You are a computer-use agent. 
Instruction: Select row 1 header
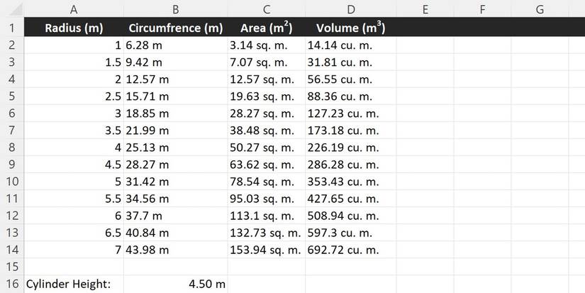[12, 28]
